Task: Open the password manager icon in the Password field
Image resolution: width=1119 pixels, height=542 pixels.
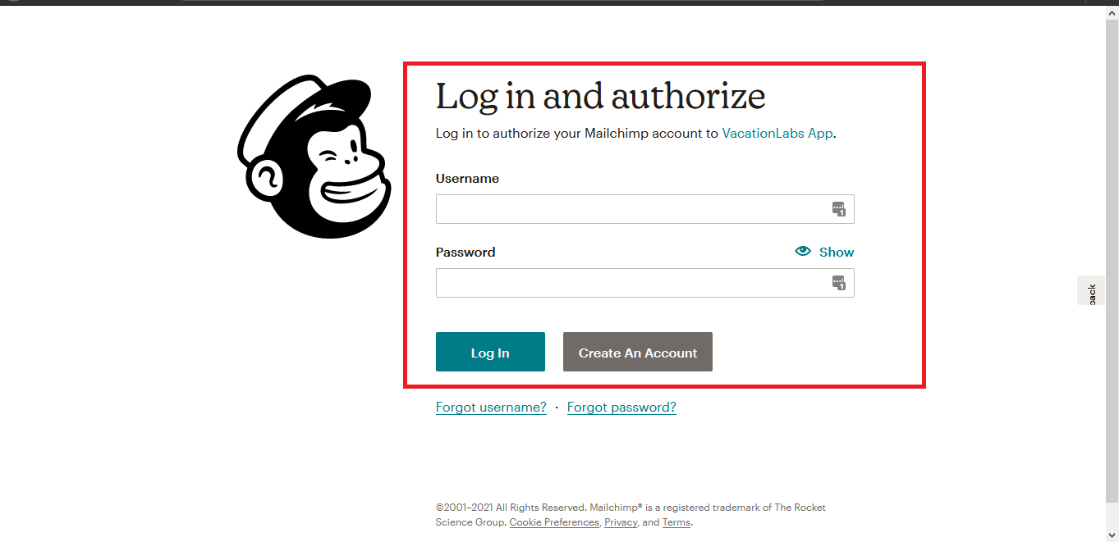Action: [x=838, y=283]
